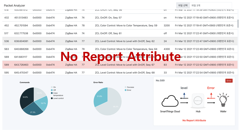This screenshot has height=132, width=240.
Task: Click the Packet Analyzer title
Action: click(x=14, y=6)
